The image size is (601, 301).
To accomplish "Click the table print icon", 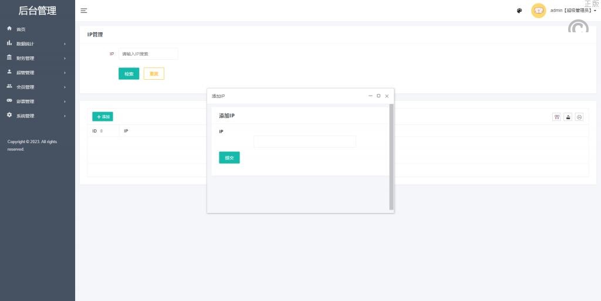I will pyautogui.click(x=579, y=117).
